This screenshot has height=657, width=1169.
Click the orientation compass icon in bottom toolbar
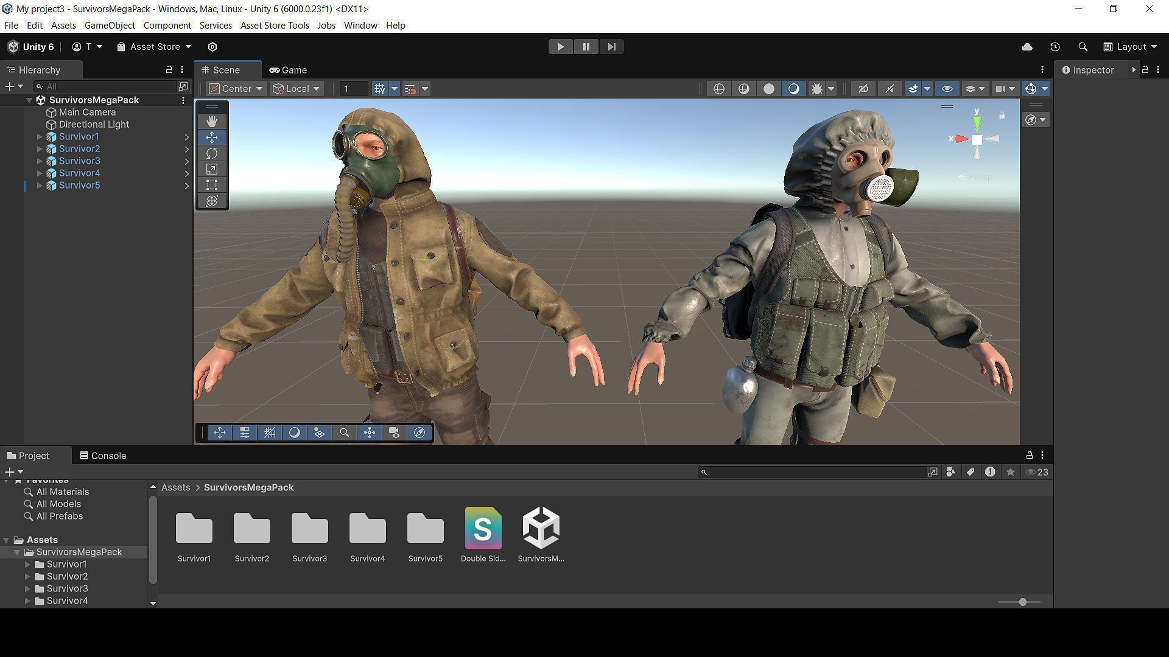click(420, 433)
